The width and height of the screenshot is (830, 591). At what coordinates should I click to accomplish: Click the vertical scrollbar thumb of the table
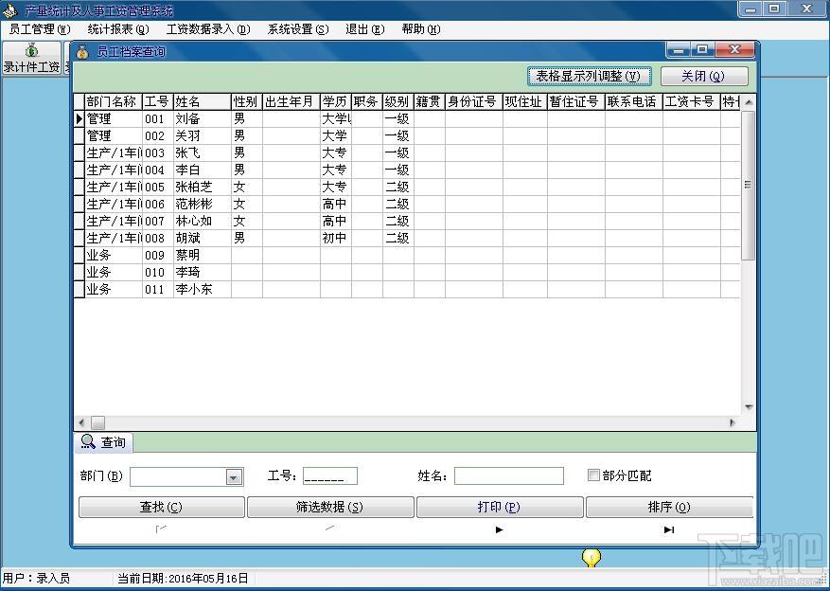pyautogui.click(x=748, y=185)
